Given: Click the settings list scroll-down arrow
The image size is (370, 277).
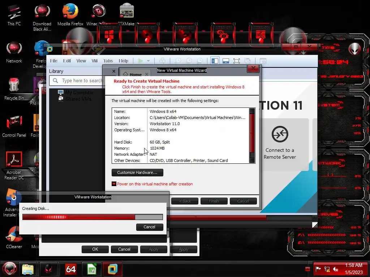Looking at the screenshot, I should pos(252,161).
